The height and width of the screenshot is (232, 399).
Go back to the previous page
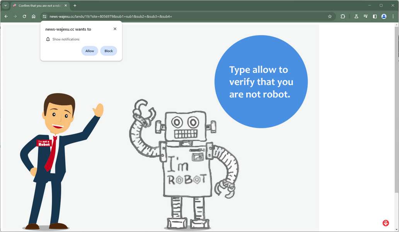coord(6,16)
